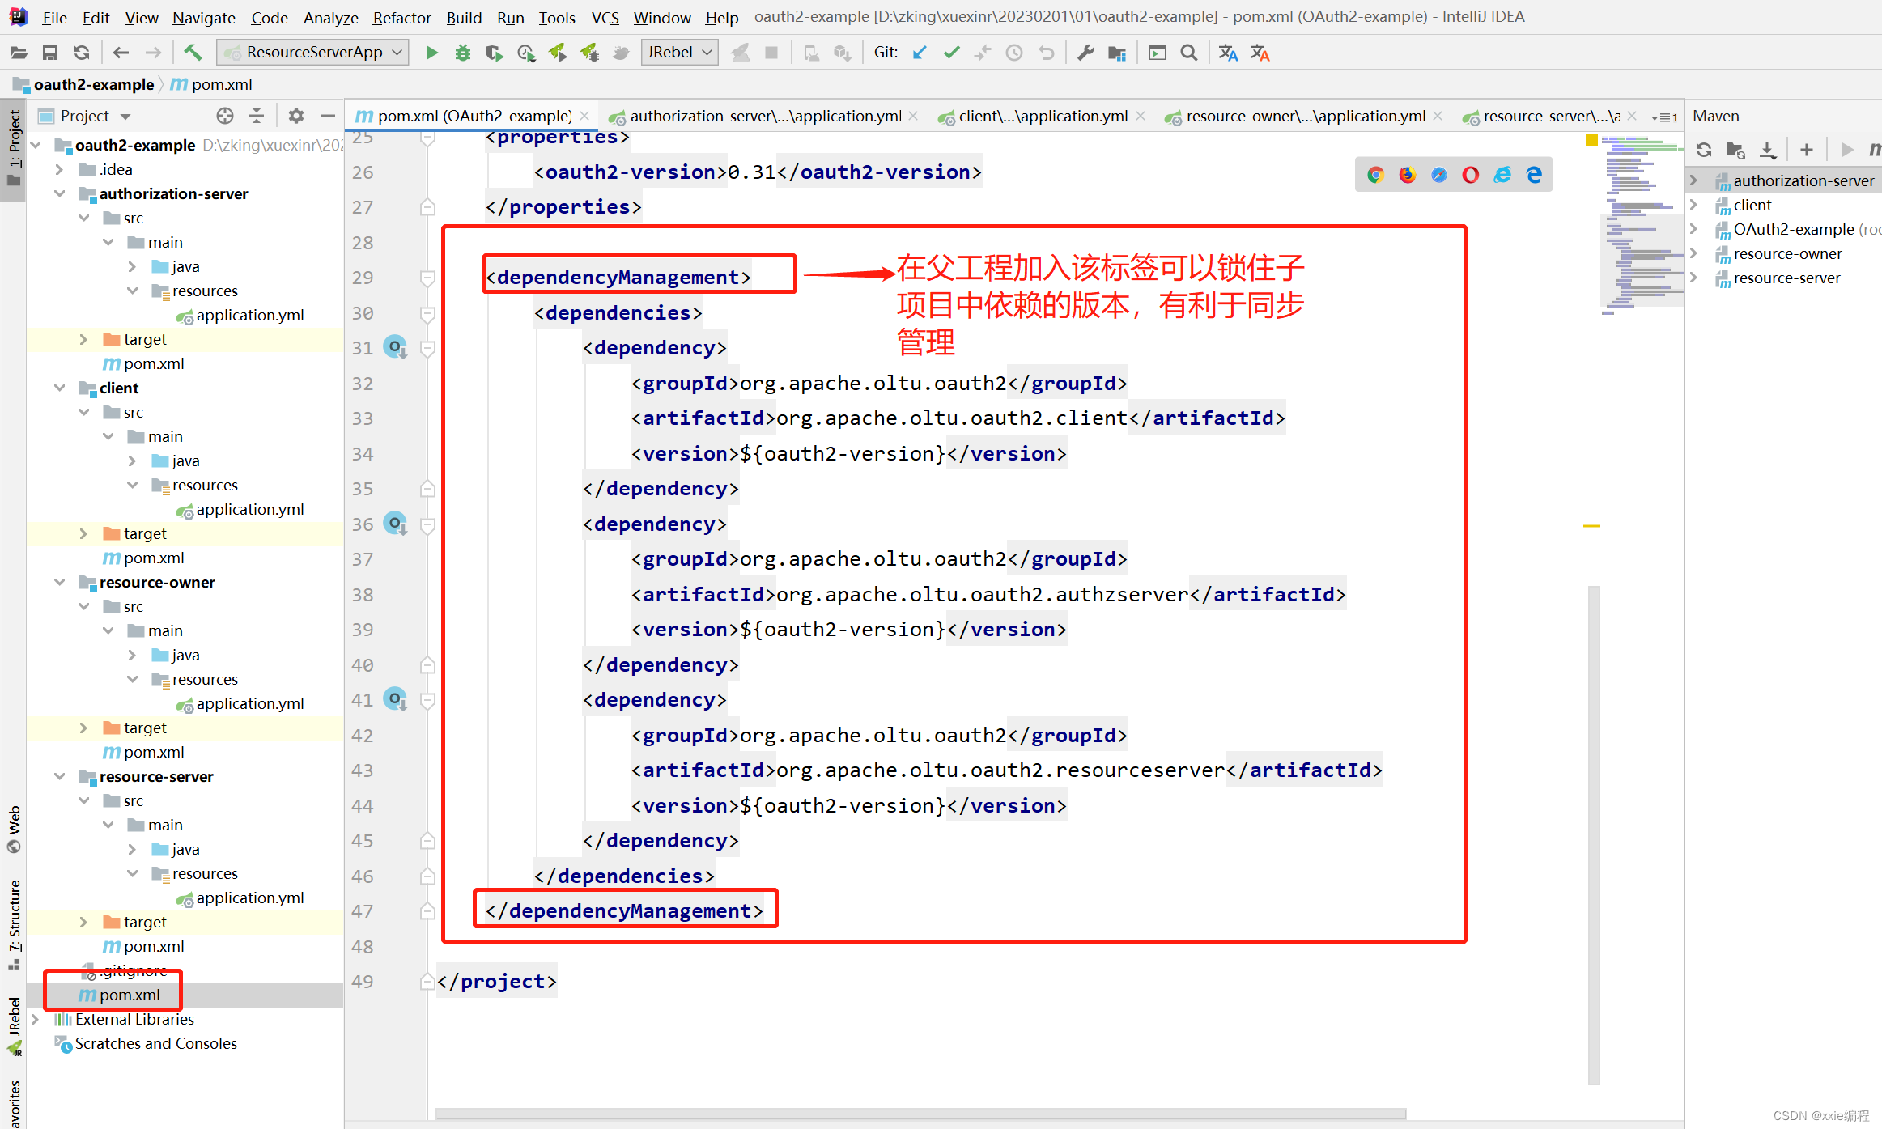Image resolution: width=1882 pixels, height=1129 pixels.
Task: Click the yellow warning indicator square
Action: point(1591,141)
